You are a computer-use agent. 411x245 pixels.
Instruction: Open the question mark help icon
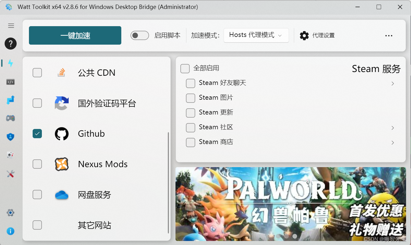10,43
